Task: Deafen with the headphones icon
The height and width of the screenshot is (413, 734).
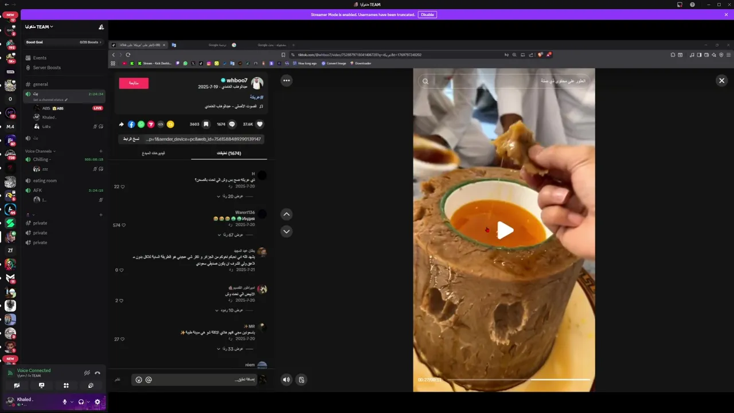Action: [81, 402]
